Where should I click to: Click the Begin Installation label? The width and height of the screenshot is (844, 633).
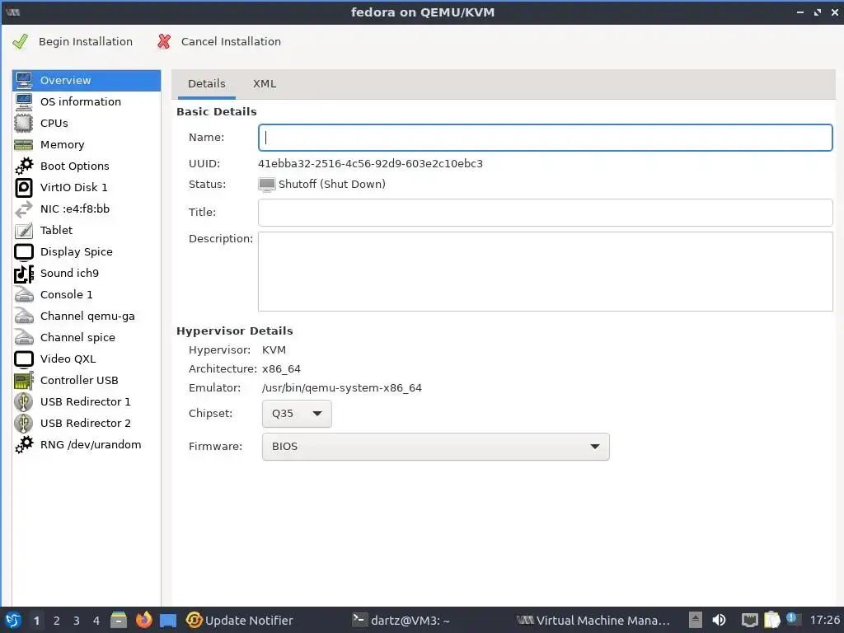pyautogui.click(x=86, y=41)
